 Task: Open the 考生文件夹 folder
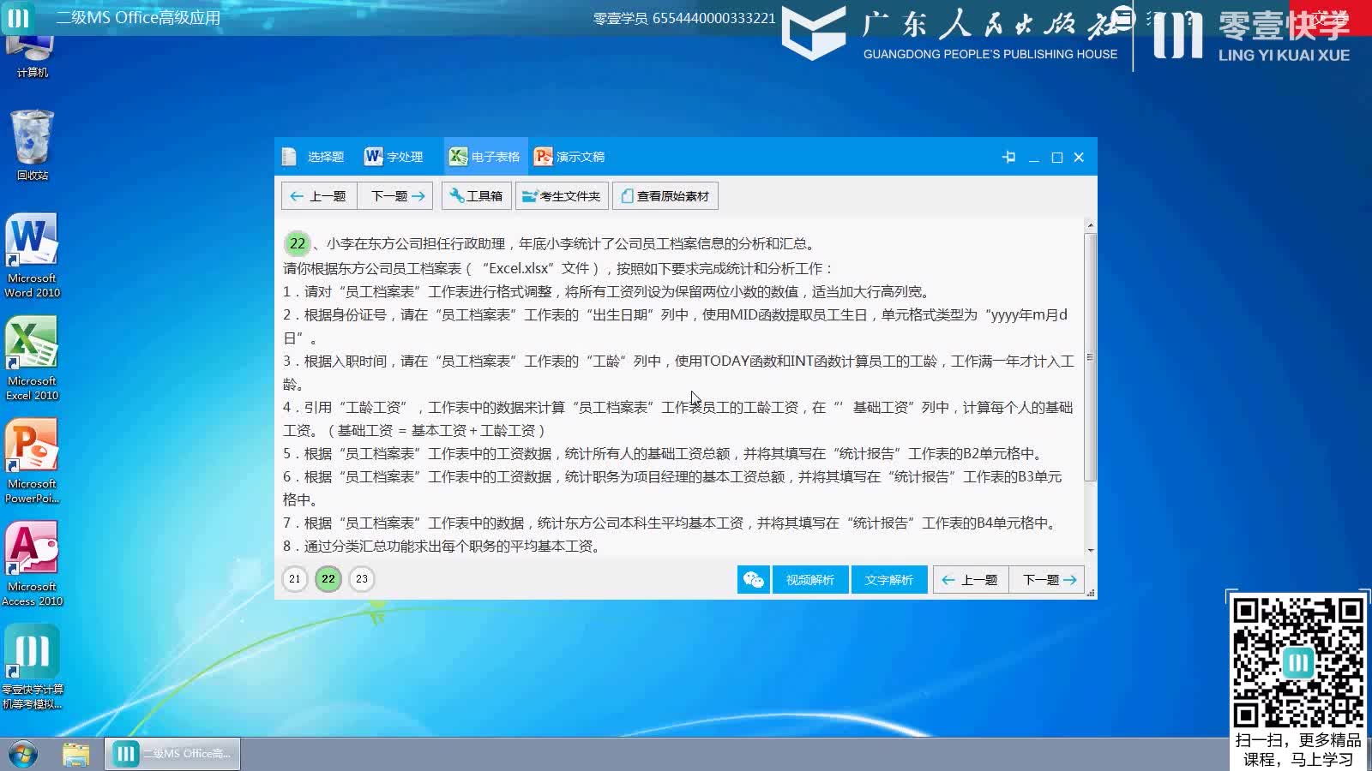[562, 196]
